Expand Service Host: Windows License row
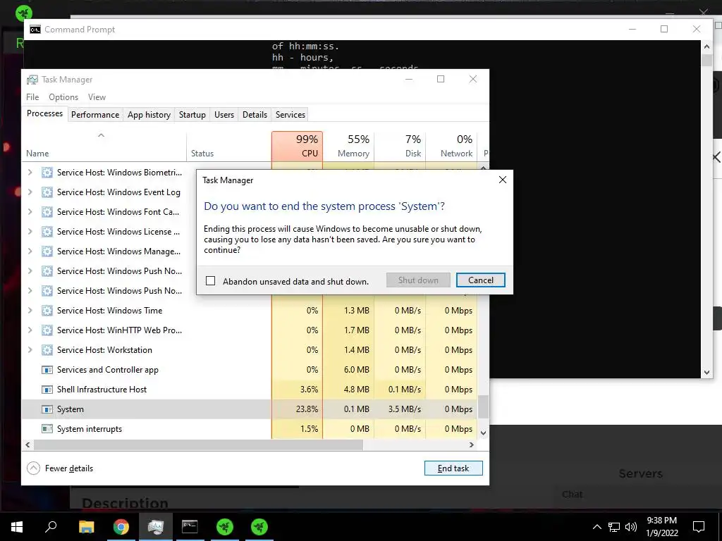This screenshot has width=722, height=541. point(30,231)
